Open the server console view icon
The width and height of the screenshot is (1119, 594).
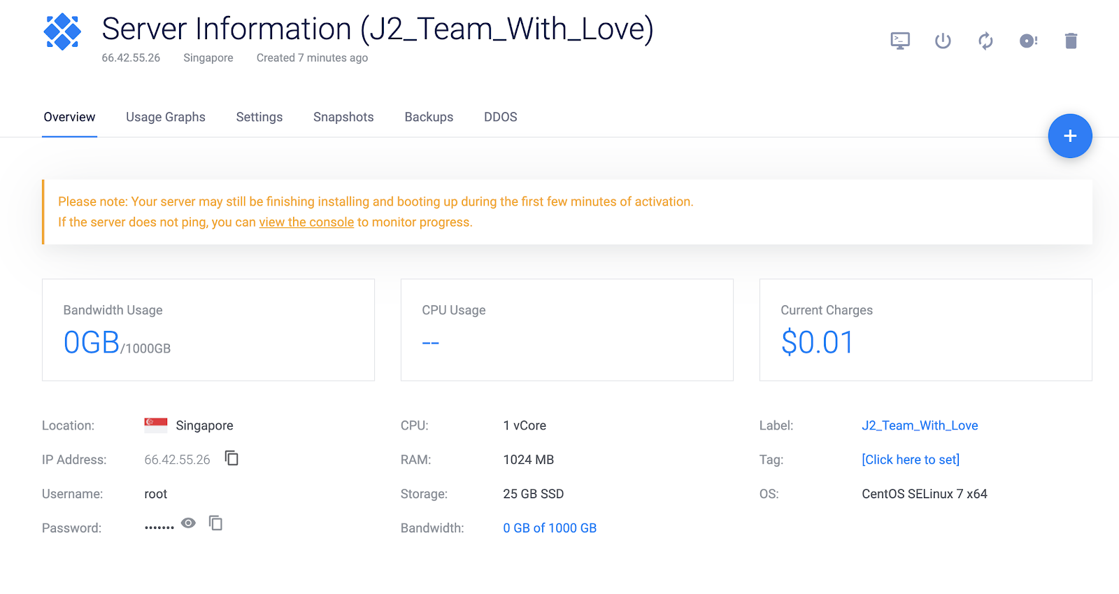pyautogui.click(x=900, y=41)
